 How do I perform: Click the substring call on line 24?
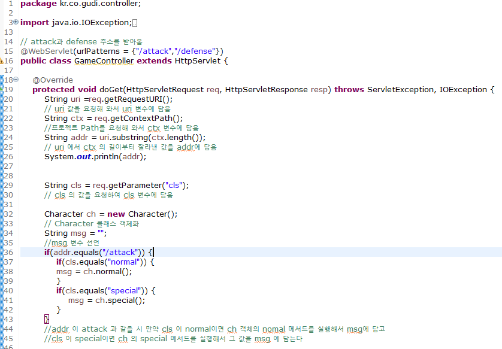(x=130, y=138)
